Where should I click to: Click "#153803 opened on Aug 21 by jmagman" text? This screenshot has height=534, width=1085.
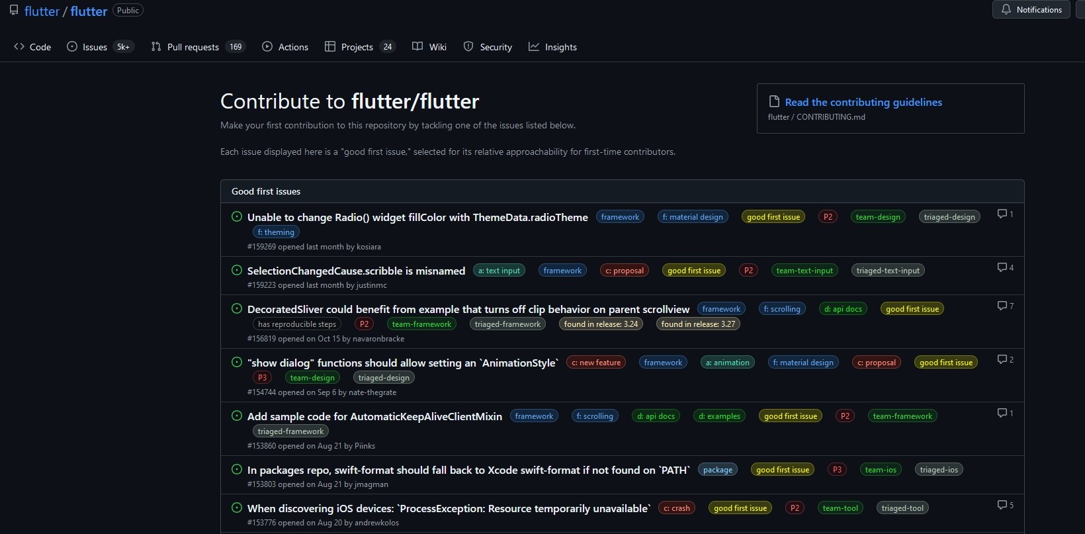click(318, 484)
